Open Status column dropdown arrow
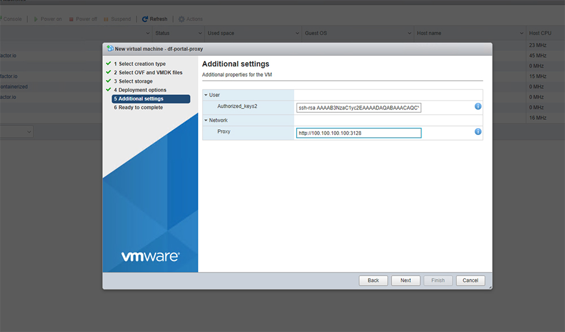This screenshot has width=565, height=332. click(x=200, y=33)
